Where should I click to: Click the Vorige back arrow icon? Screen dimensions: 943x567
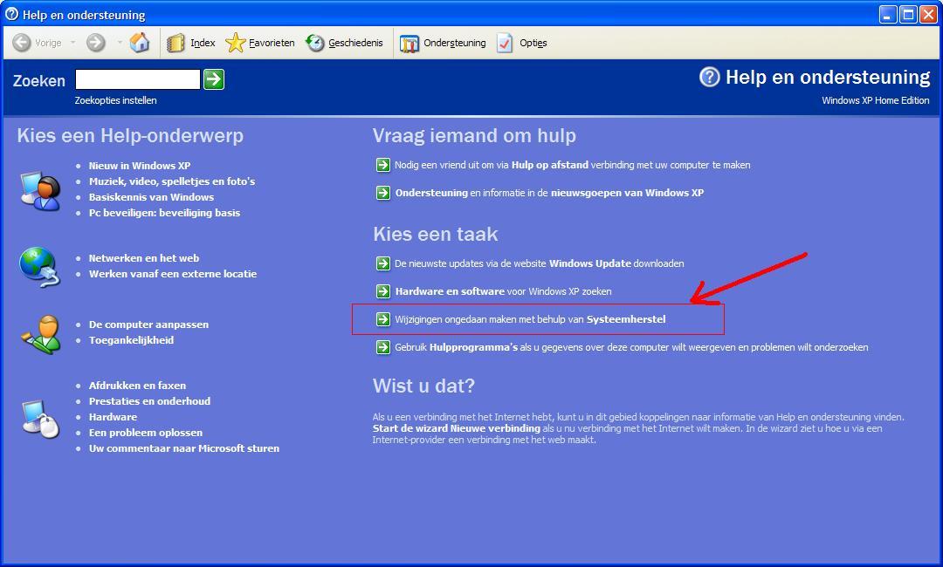pyautogui.click(x=22, y=43)
